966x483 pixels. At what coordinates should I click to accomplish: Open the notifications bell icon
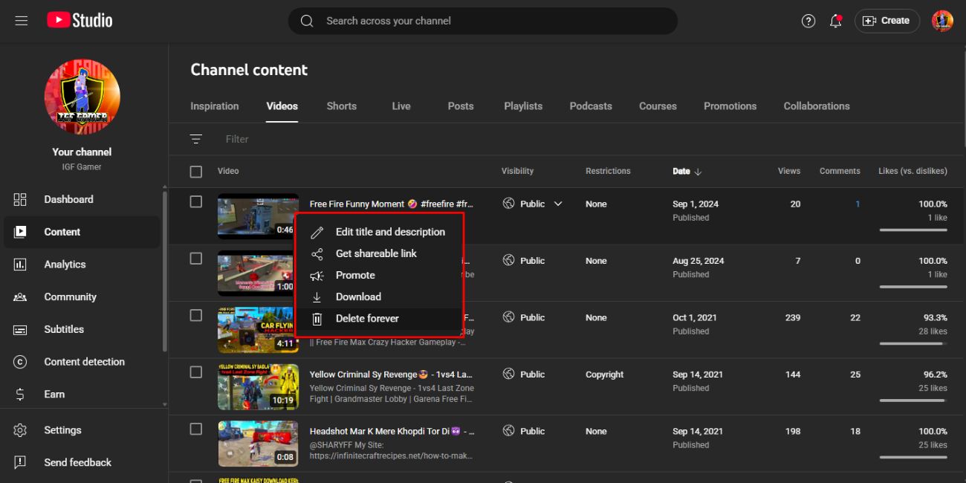point(835,21)
